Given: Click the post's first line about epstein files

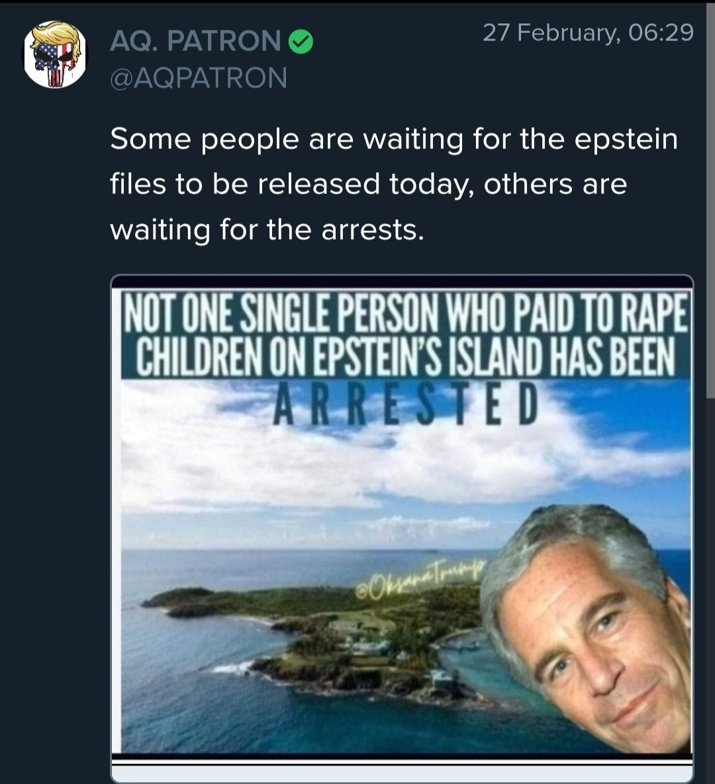Looking at the screenshot, I should pos(394,140).
